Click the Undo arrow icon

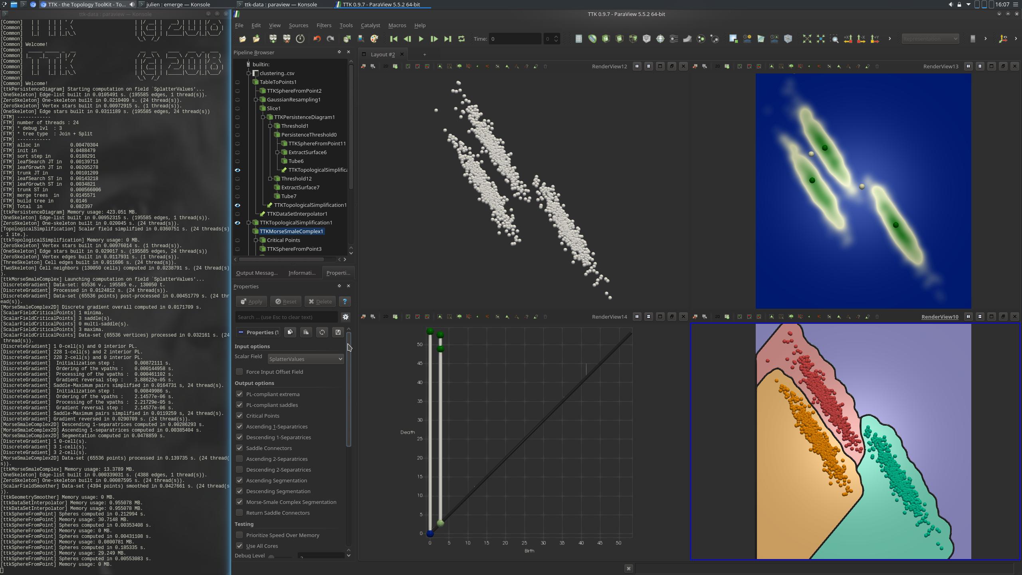pyautogui.click(x=317, y=39)
